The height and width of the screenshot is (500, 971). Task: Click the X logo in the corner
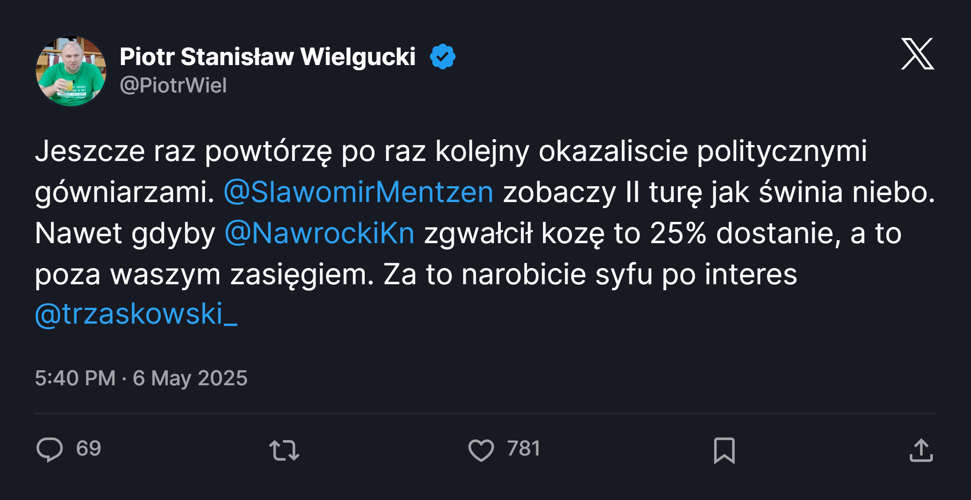click(917, 54)
